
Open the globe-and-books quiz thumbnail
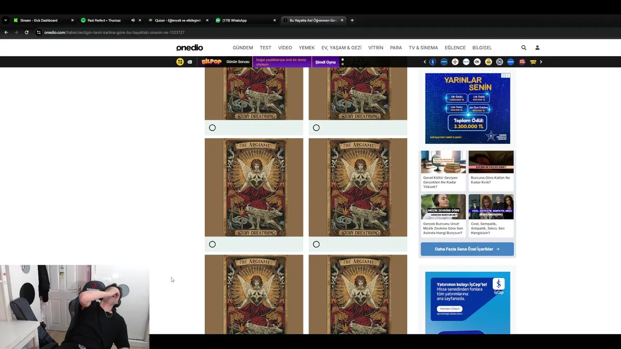click(443, 162)
